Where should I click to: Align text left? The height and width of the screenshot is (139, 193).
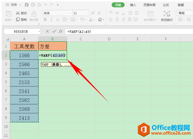[x=111, y=19]
